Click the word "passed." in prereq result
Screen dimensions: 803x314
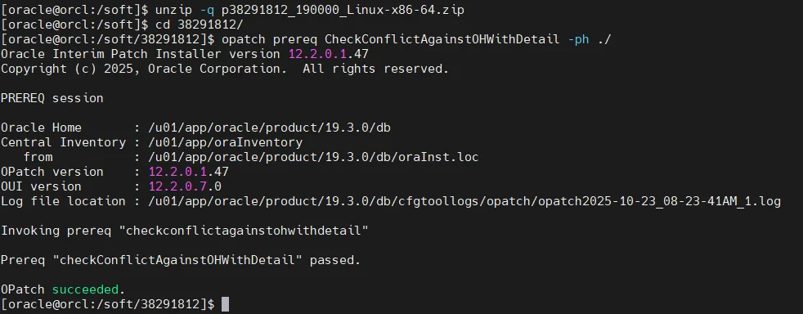pyautogui.click(x=335, y=260)
